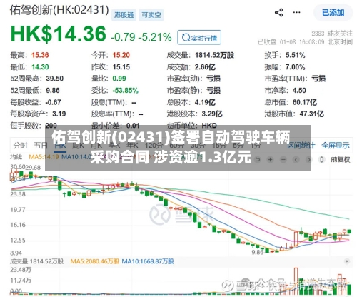The image size is (357, 297).
Task: Click the 今开 value 15.20
Action: tap(121, 55)
